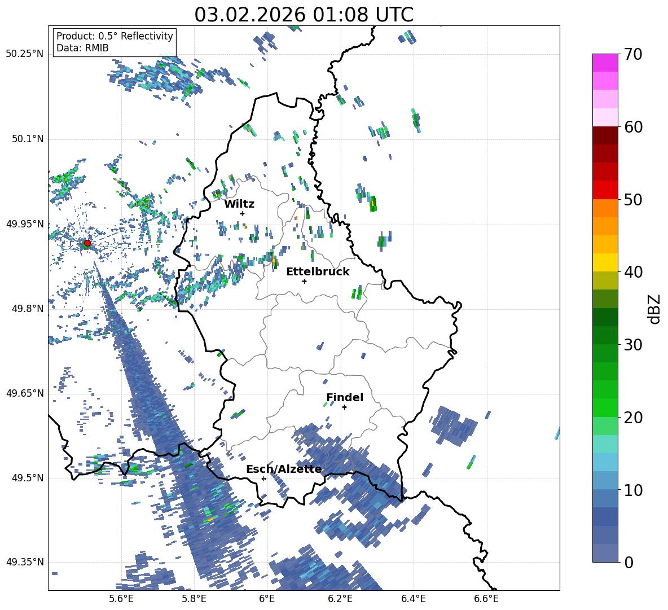Click the bright red colorbar segment above 50
Viewport: 668px width, 610px height.
[605, 190]
